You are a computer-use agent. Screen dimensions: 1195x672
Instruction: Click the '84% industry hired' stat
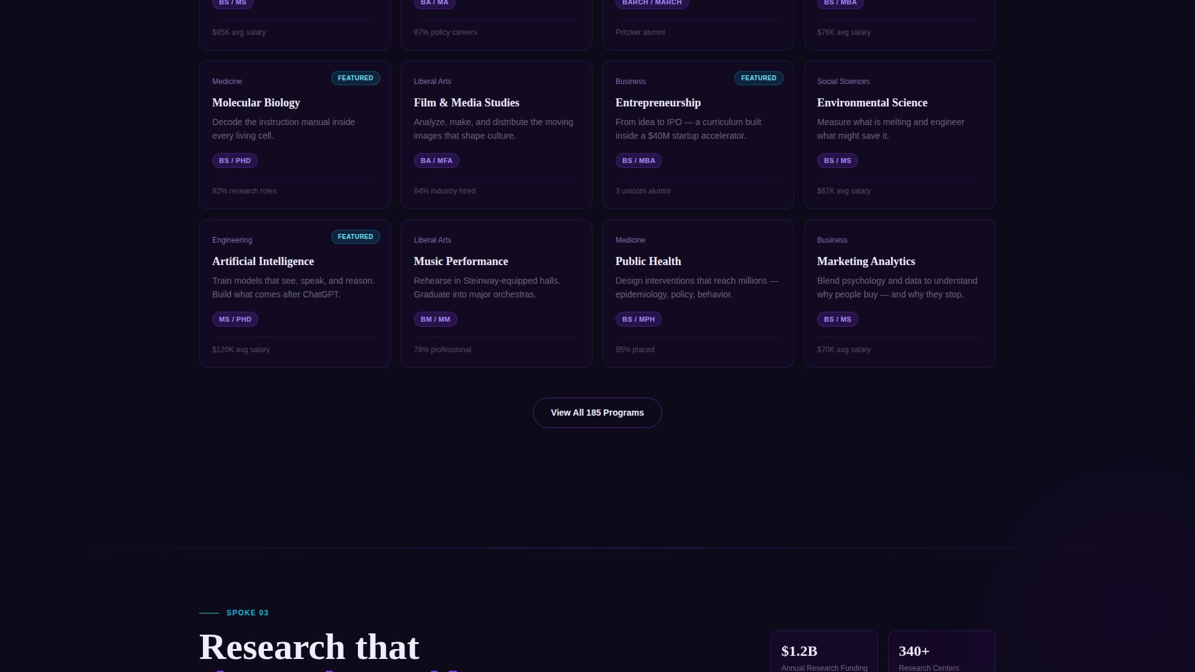444,191
